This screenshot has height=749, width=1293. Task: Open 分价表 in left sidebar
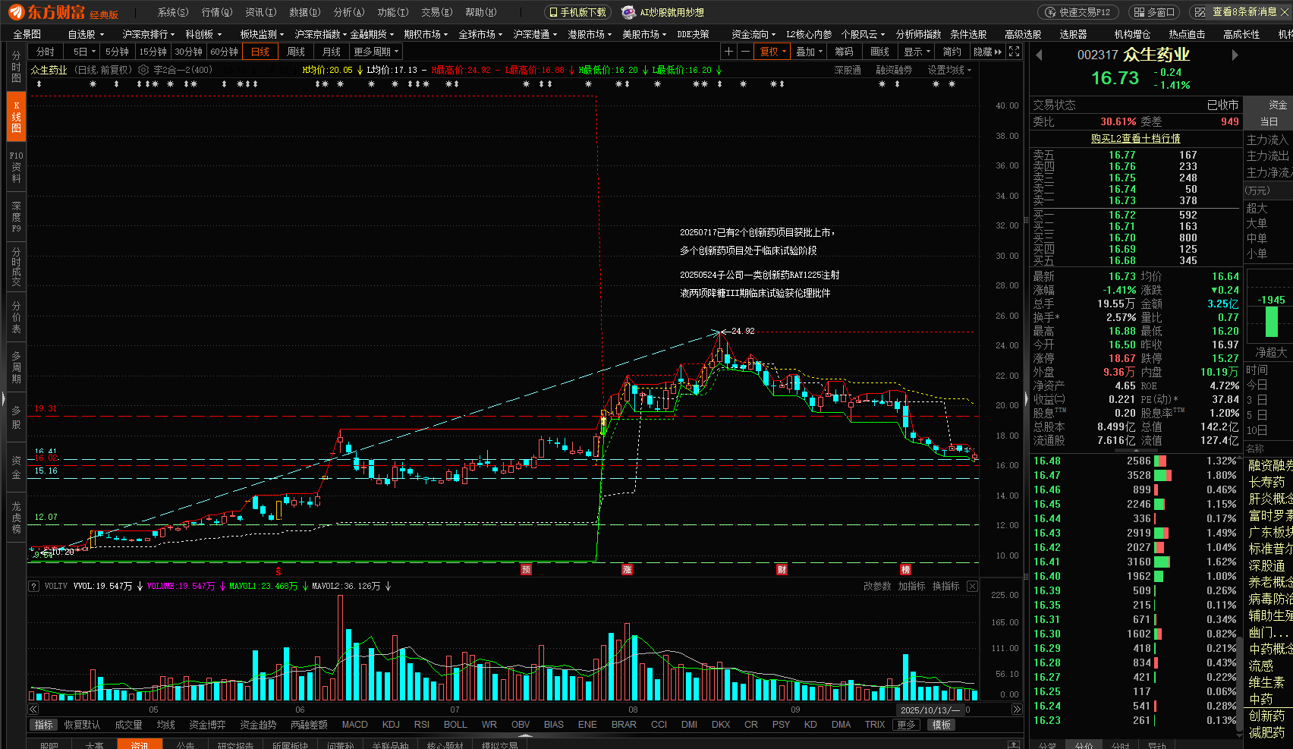pos(16,317)
